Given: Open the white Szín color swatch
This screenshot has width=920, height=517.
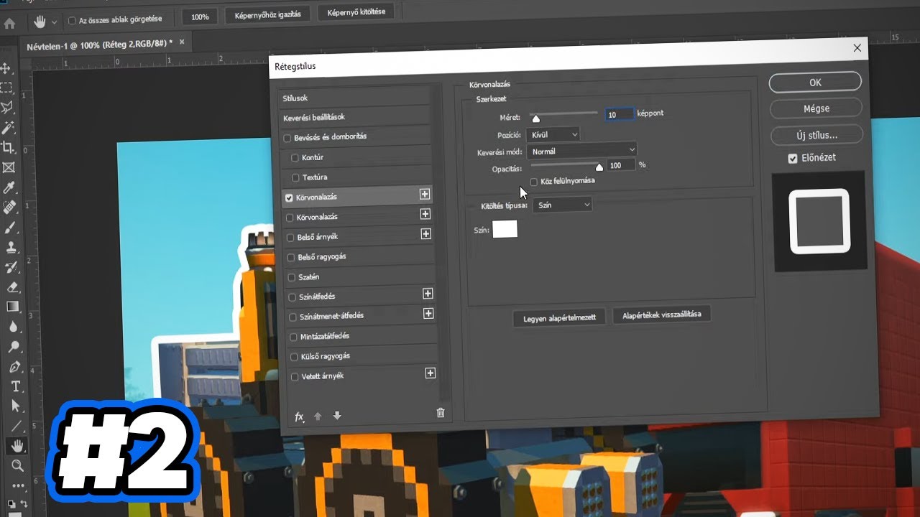Looking at the screenshot, I should 505,229.
